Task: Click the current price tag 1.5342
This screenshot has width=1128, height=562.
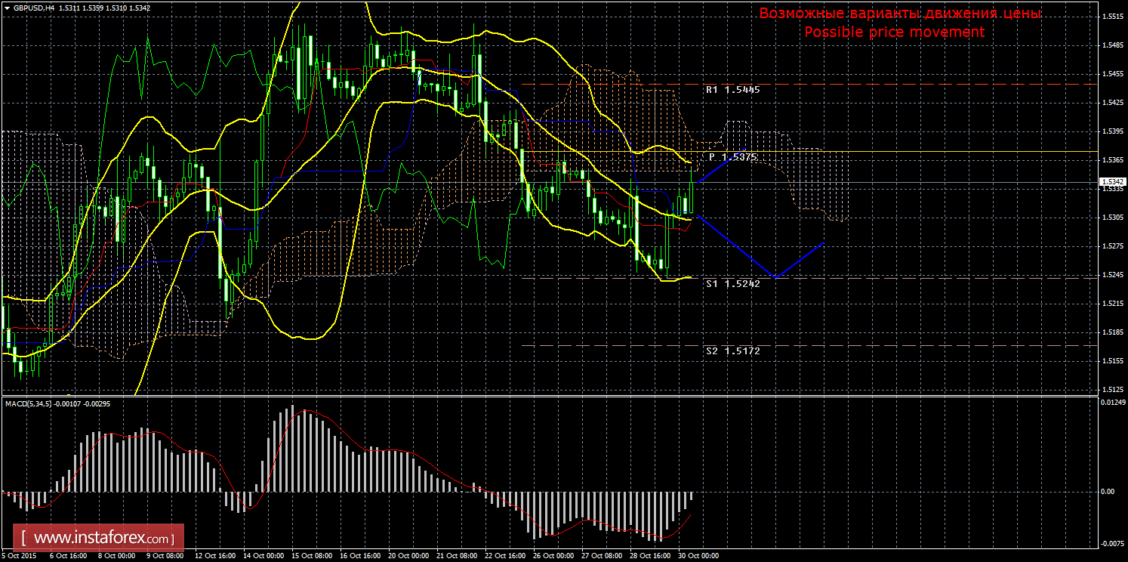Action: (1113, 182)
